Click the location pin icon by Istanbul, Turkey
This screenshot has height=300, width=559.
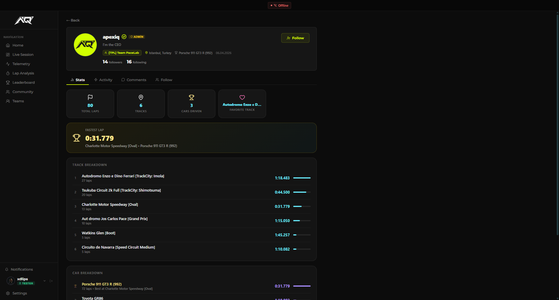coord(146,53)
